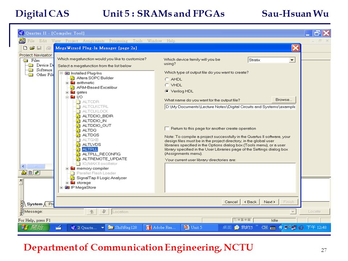Screen dimensions: 348x261
Task: Open the Assignments menu
Action: click(94, 41)
